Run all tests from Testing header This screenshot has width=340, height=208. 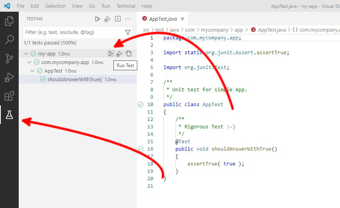tap(97, 19)
